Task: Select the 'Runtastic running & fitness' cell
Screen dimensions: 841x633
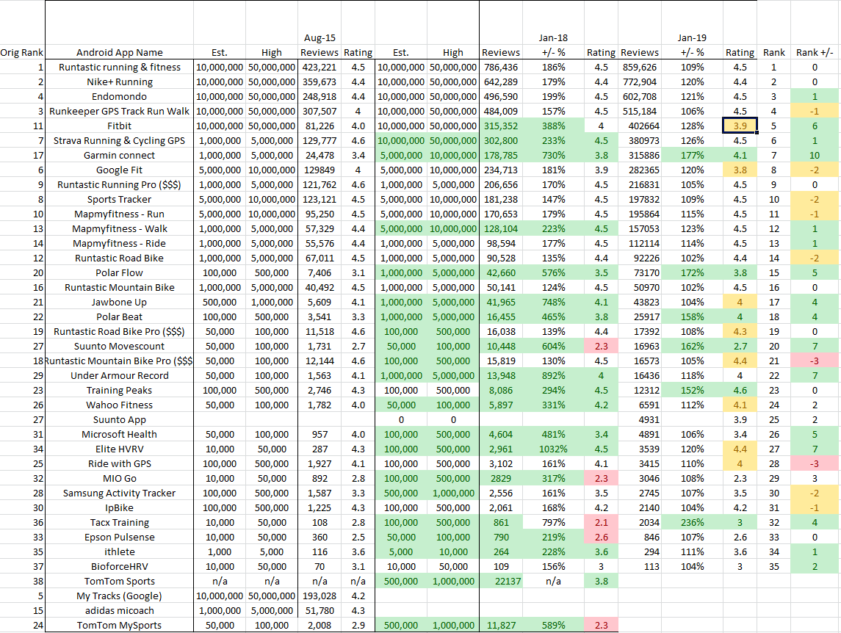Action: [x=119, y=67]
